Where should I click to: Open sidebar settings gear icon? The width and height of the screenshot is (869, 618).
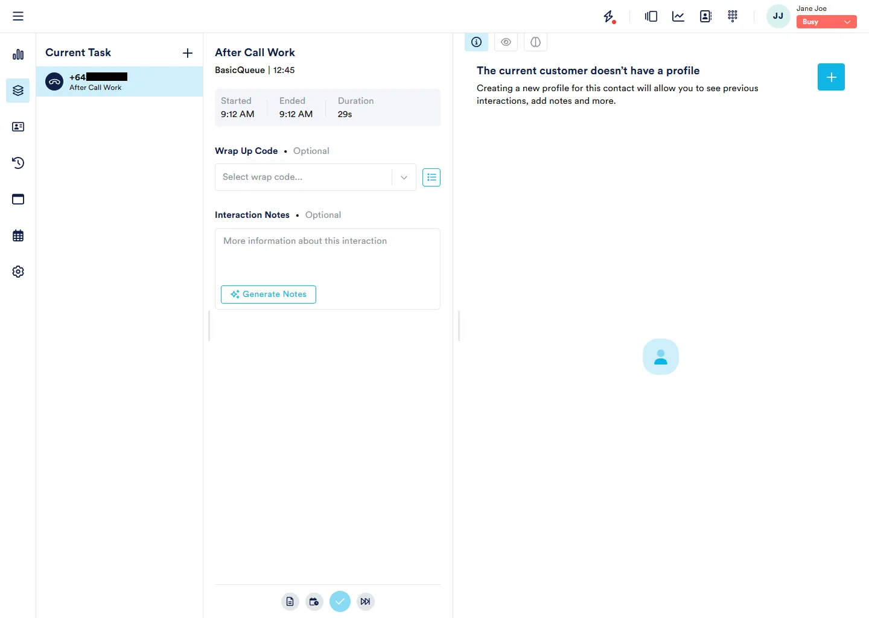tap(18, 272)
